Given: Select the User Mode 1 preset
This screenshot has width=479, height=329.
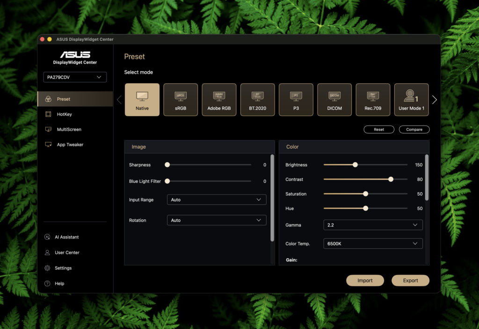Looking at the screenshot, I should (412, 100).
